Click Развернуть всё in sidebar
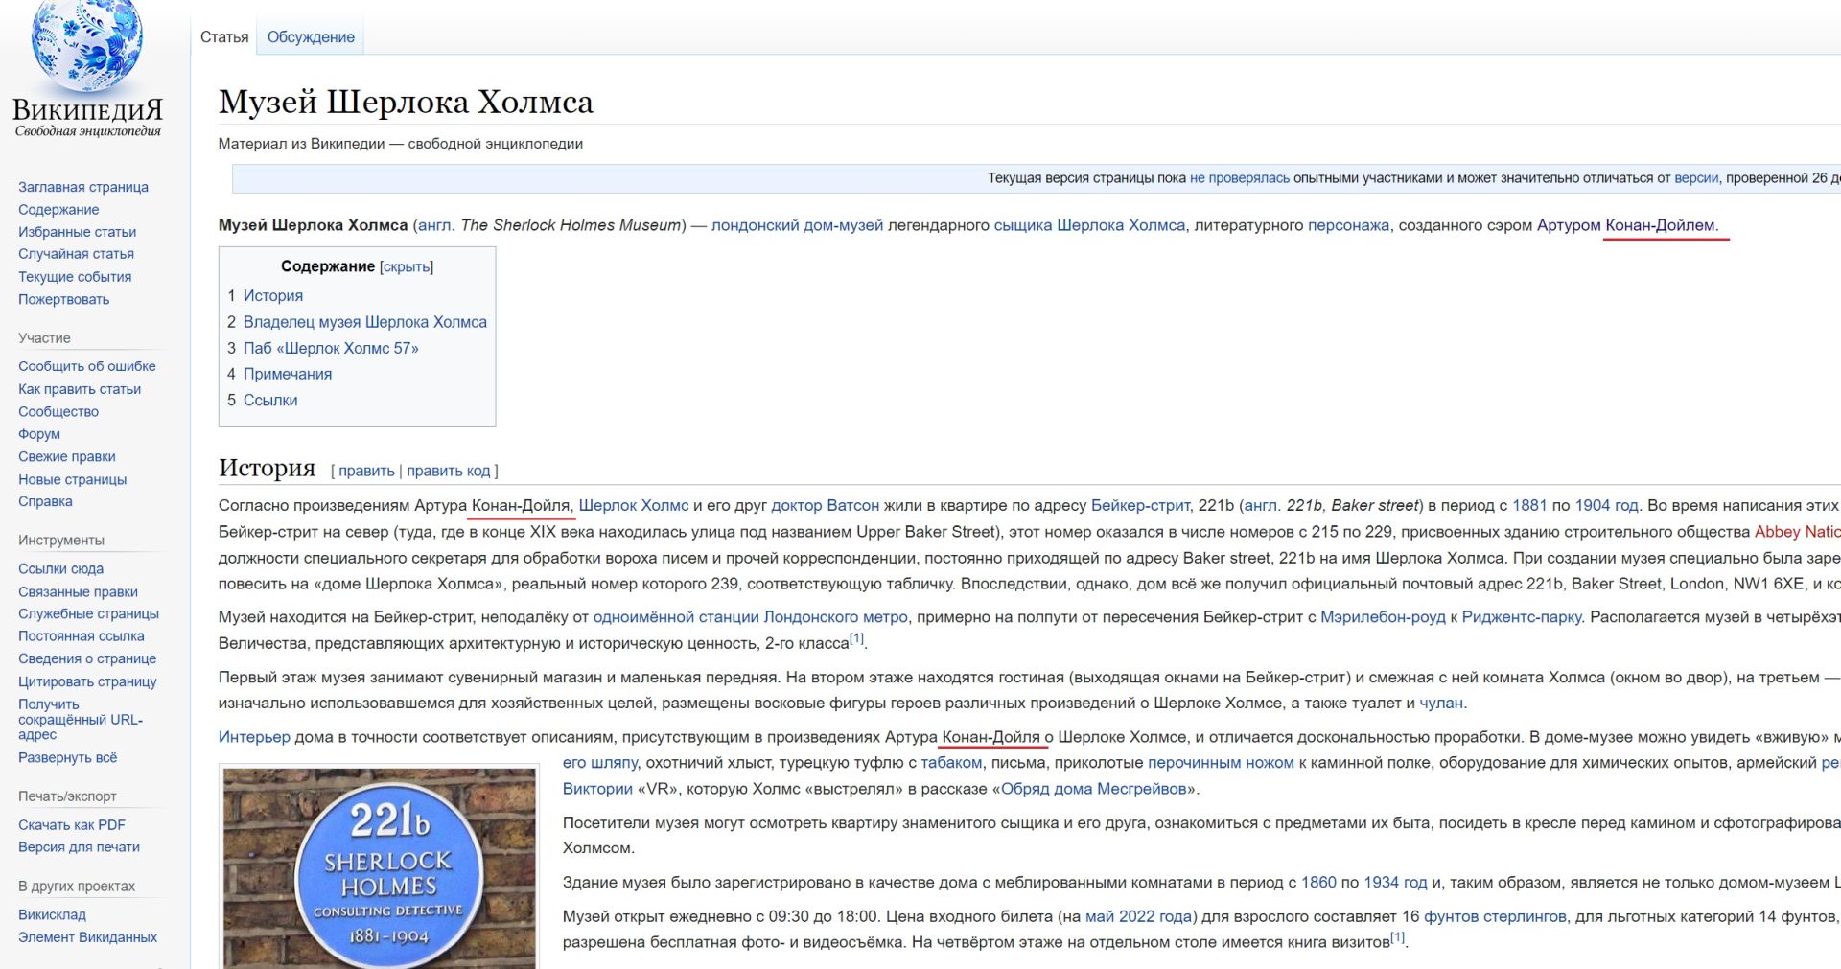1841x969 pixels. pyautogui.click(x=67, y=757)
